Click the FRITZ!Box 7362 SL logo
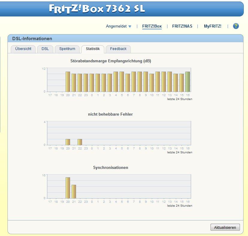Screen dimensions: 248x236 [x=97, y=9]
